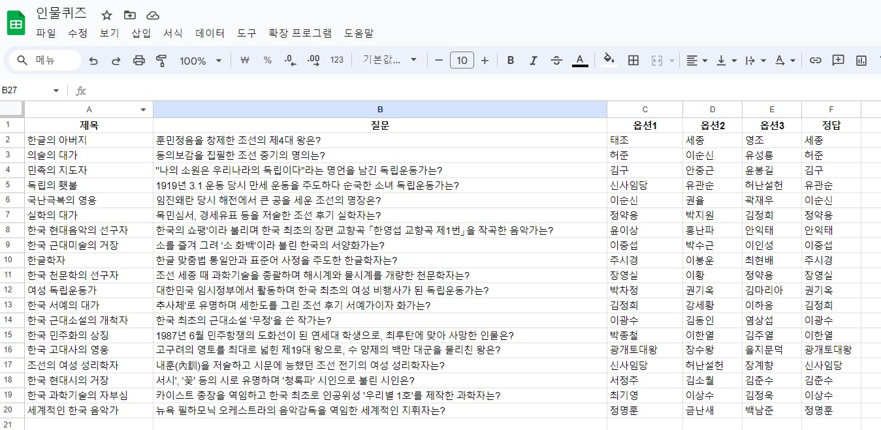Select header cell 질문
881x430 pixels.
pyautogui.click(x=380, y=125)
